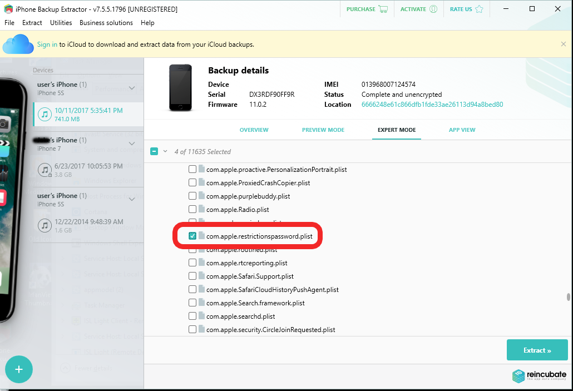The height and width of the screenshot is (391, 573).
Task: Click file icon of com.apple.purplebuddy.plist
Action: [x=202, y=196]
